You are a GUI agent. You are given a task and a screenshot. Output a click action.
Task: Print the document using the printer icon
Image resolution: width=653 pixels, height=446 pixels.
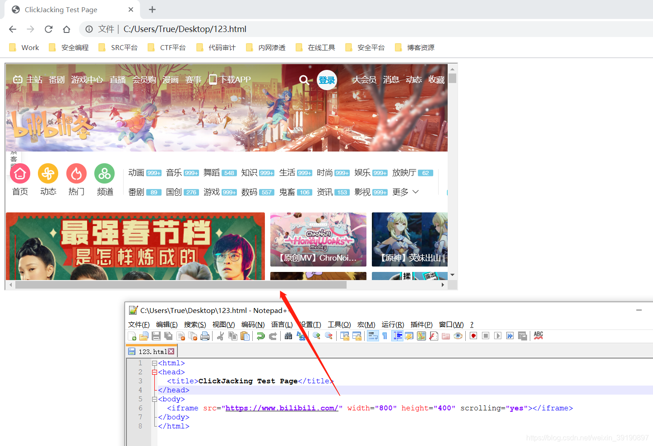(205, 336)
